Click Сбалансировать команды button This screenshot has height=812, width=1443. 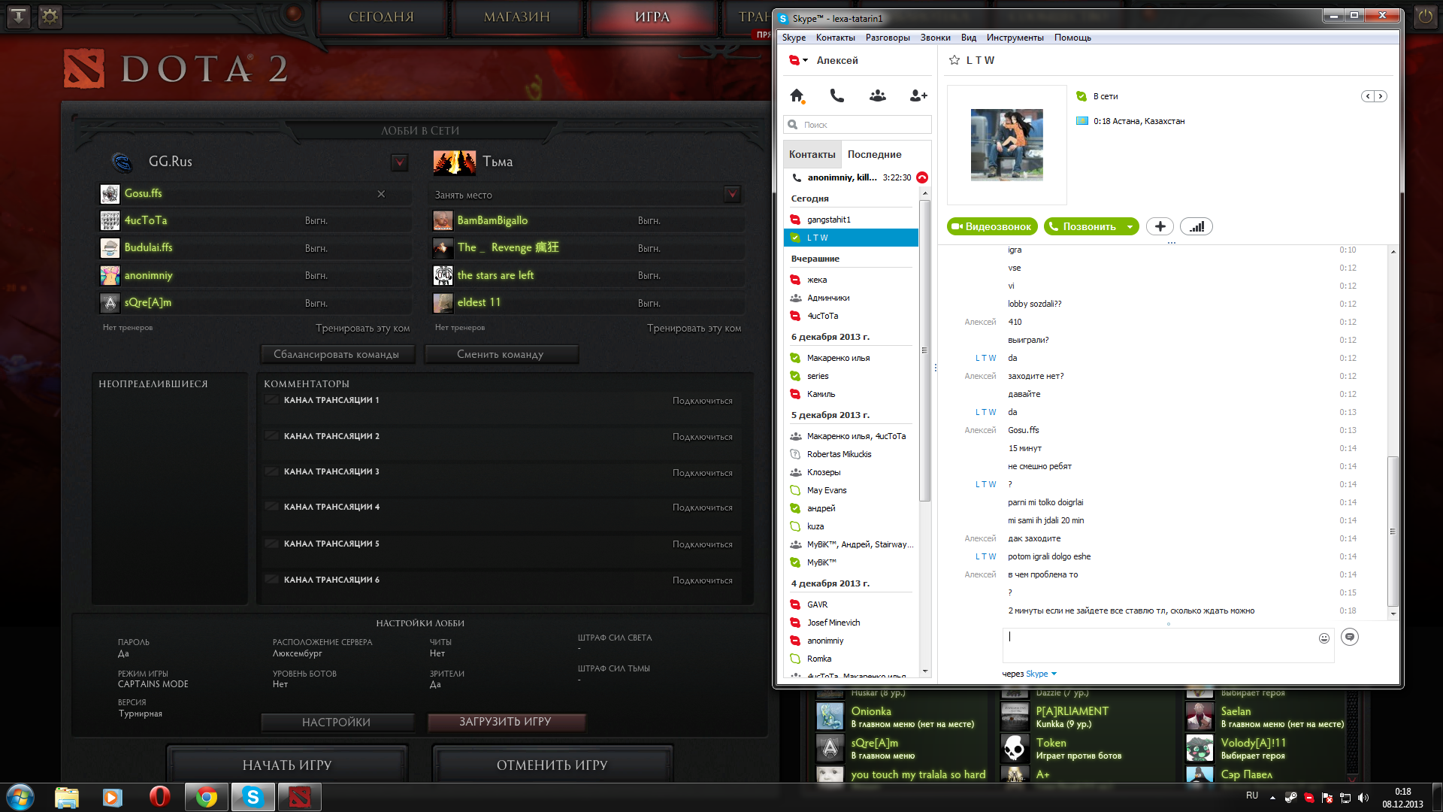[337, 354]
